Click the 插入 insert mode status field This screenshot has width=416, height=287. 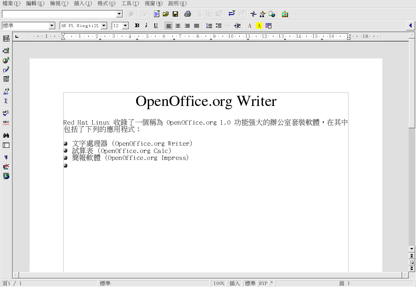click(235, 283)
